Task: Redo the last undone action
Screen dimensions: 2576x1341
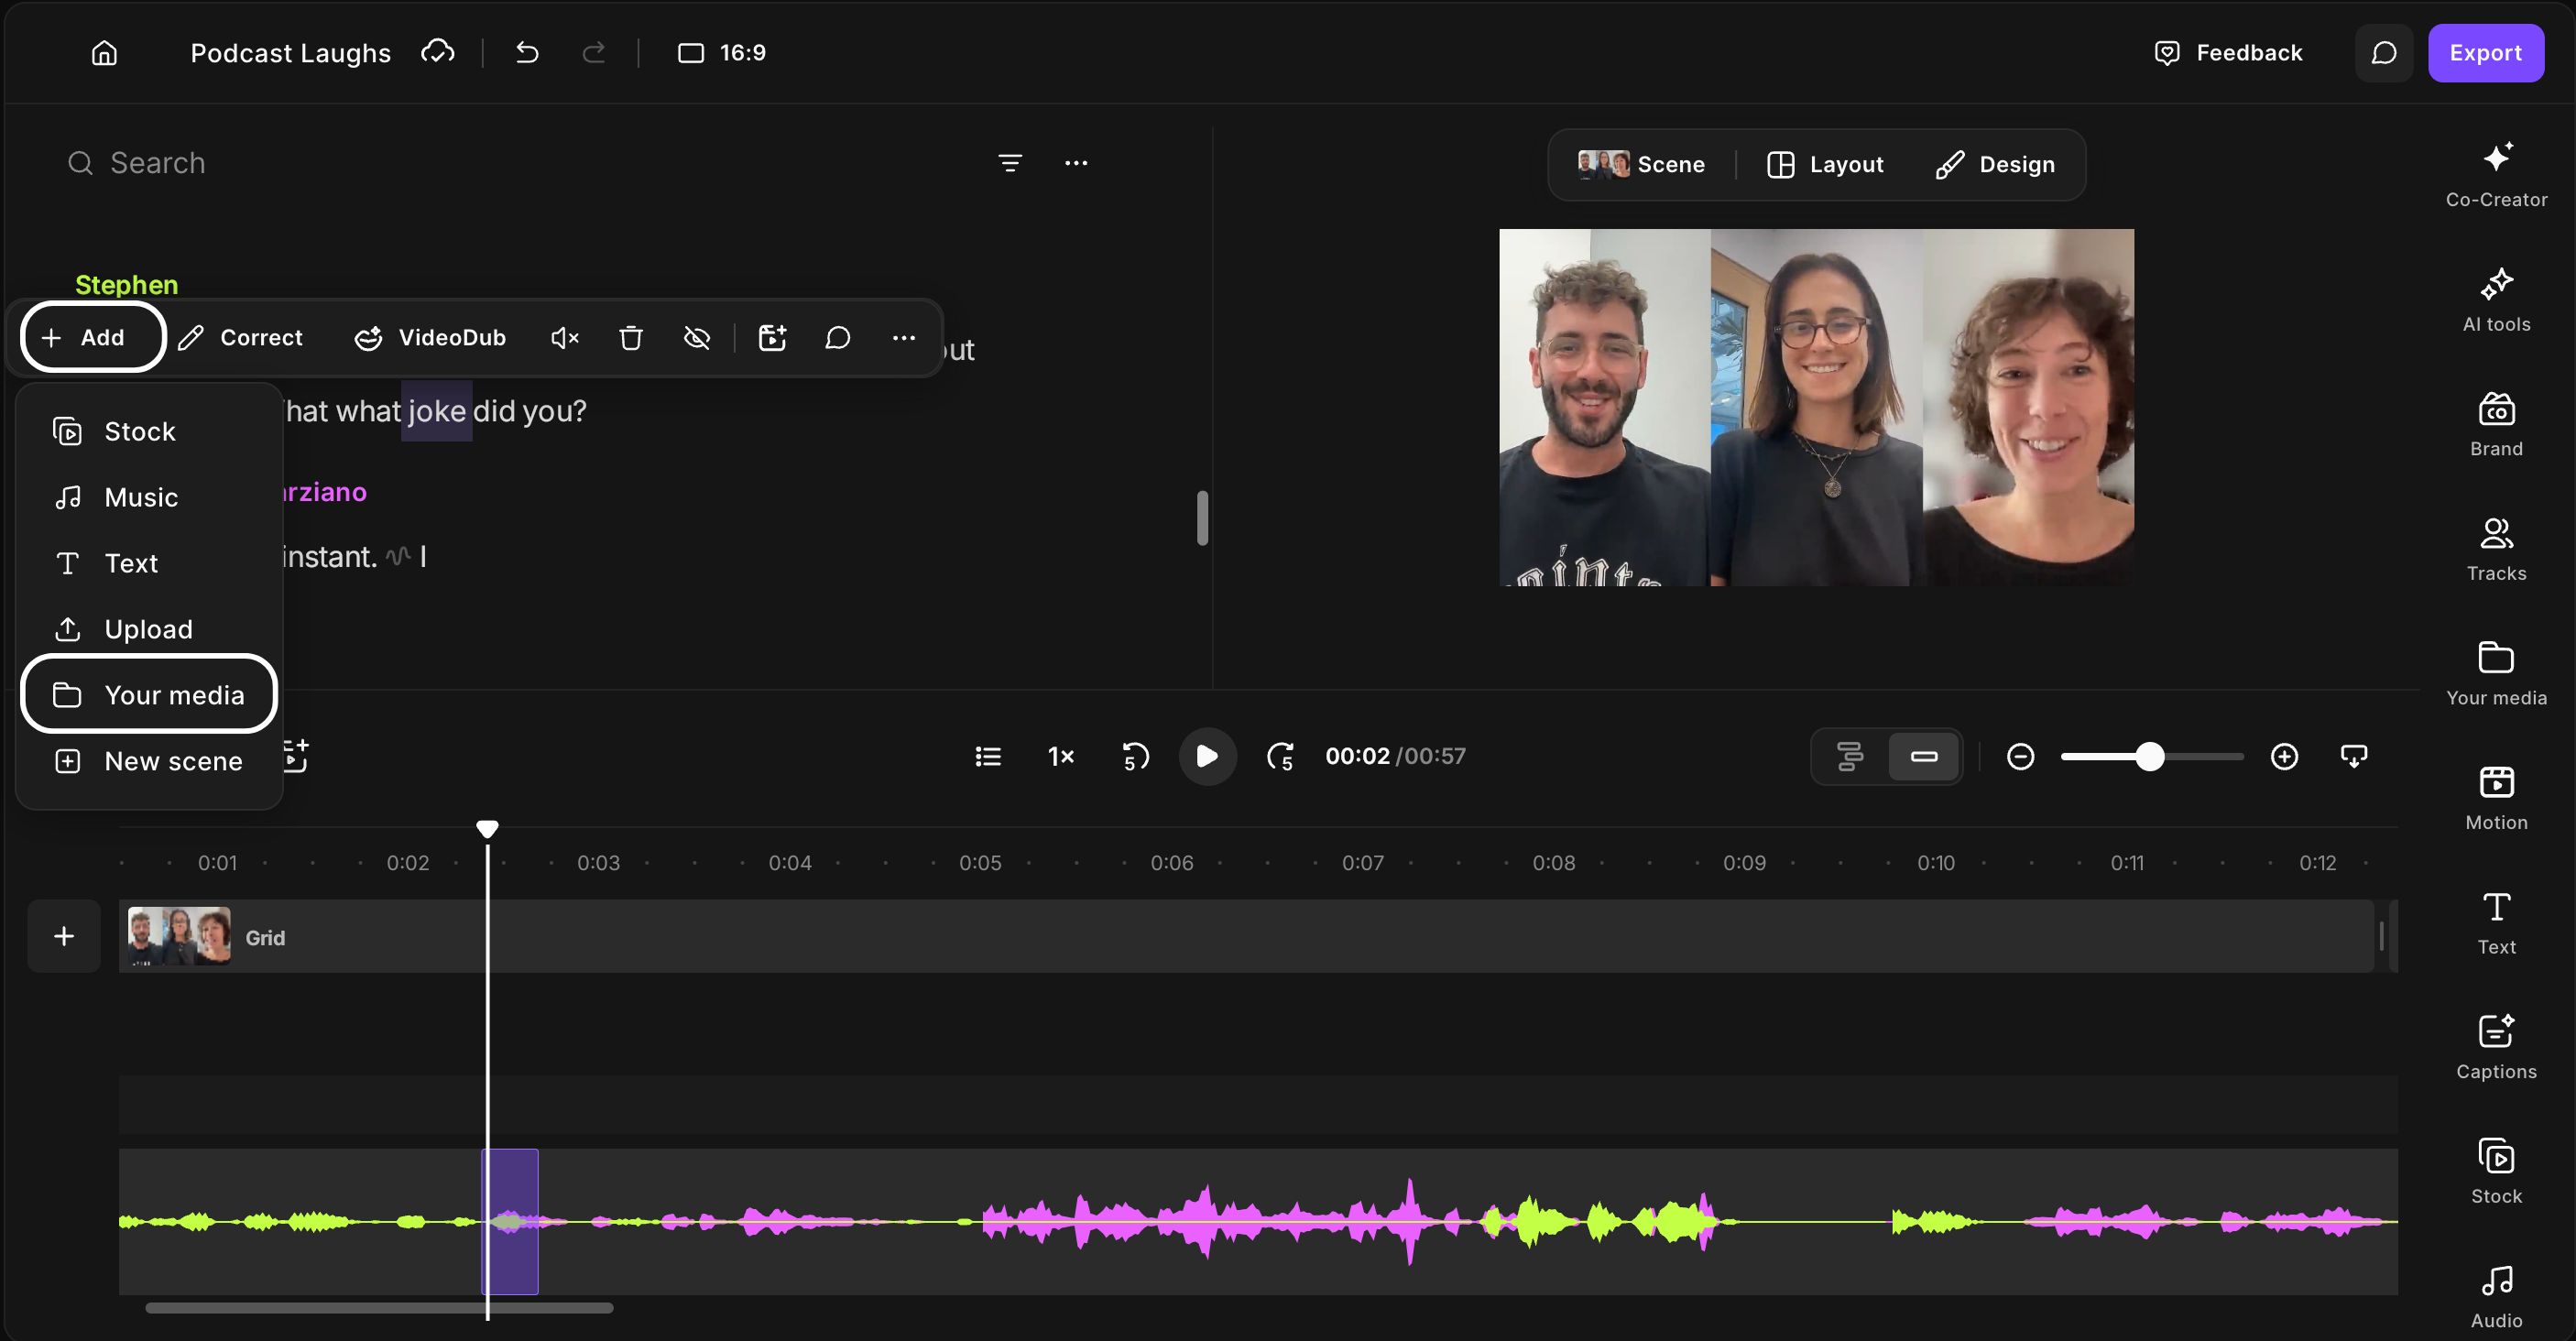Action: pyautogui.click(x=594, y=52)
